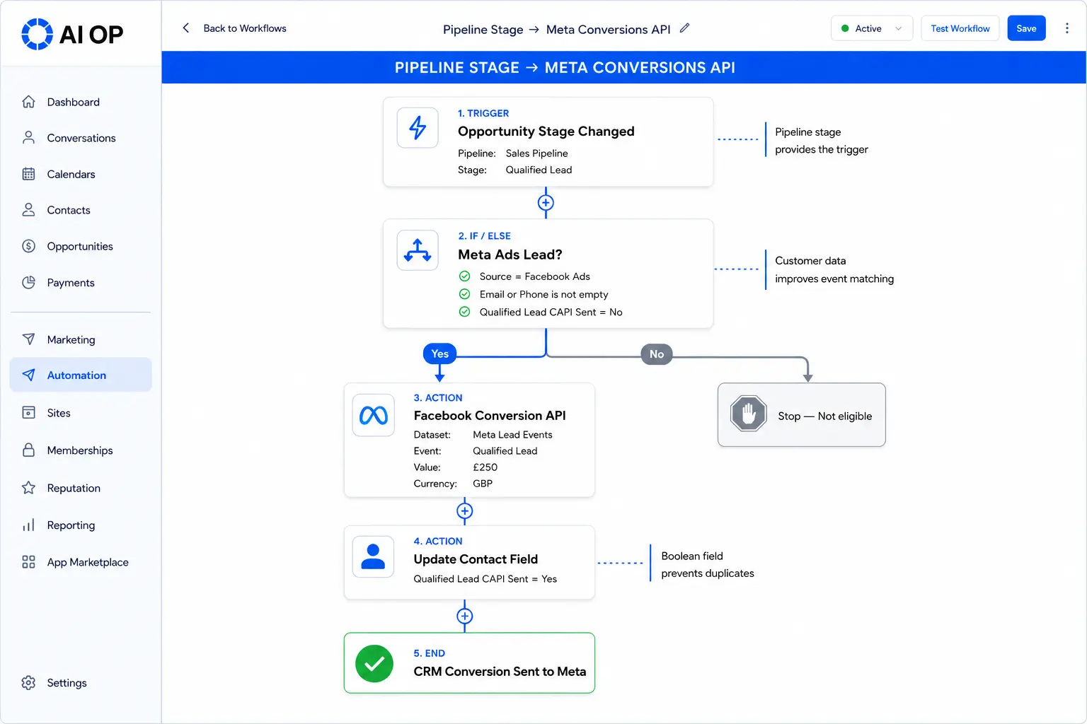This screenshot has height=724, width=1087.
Task: Open Calendars grid icon
Action: [x=28, y=174]
